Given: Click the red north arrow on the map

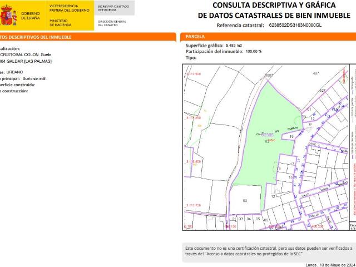Looking at the screenshot, I should 344,76.
